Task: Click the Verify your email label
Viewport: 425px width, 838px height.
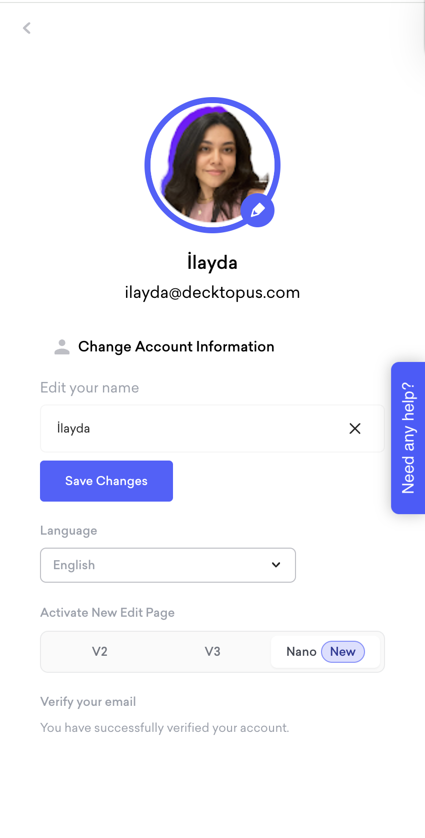Action: pyautogui.click(x=88, y=702)
